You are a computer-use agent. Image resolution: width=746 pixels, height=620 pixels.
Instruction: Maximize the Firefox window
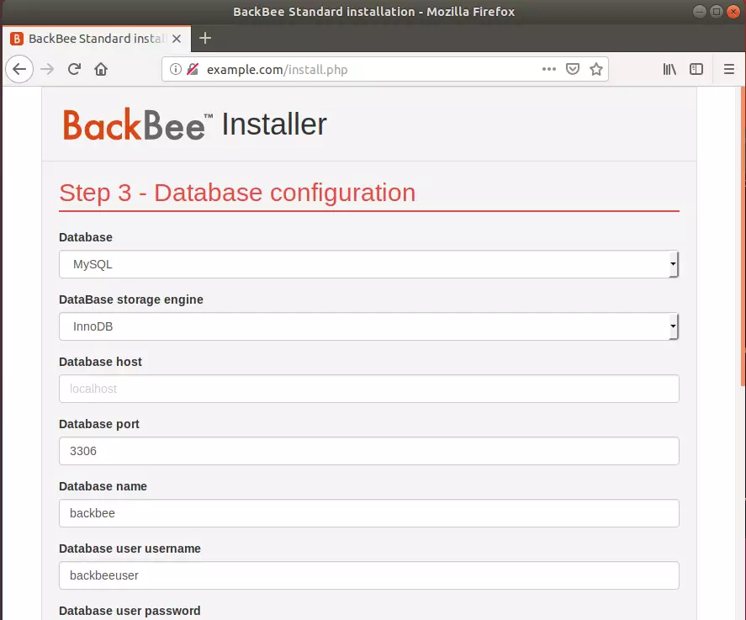point(716,12)
